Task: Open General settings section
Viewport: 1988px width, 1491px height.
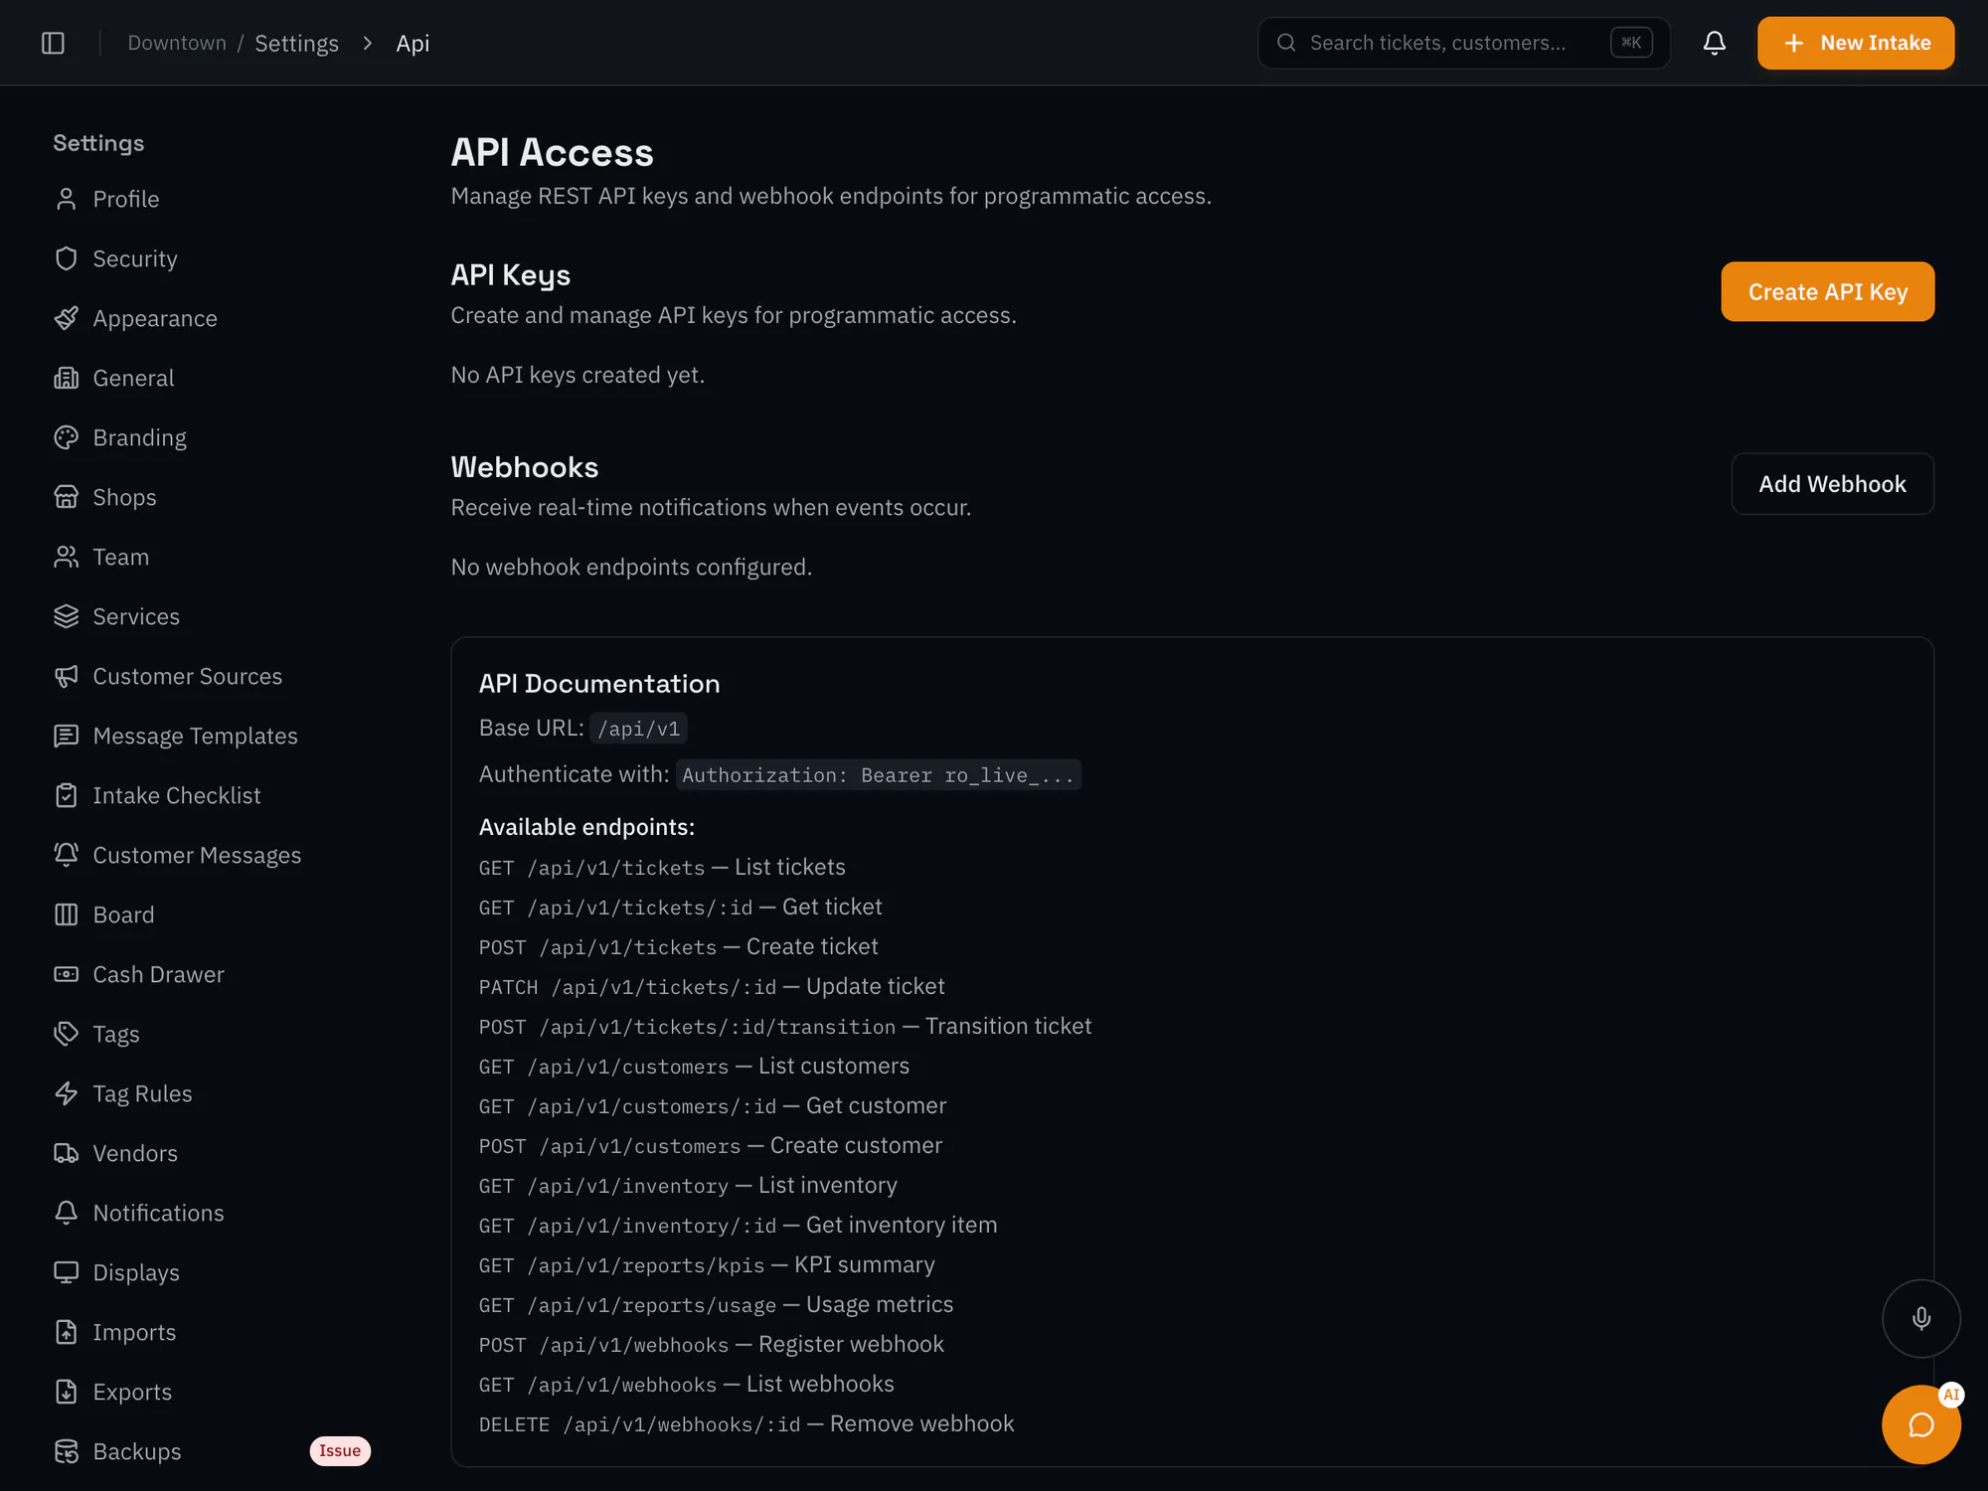Action: (212, 378)
